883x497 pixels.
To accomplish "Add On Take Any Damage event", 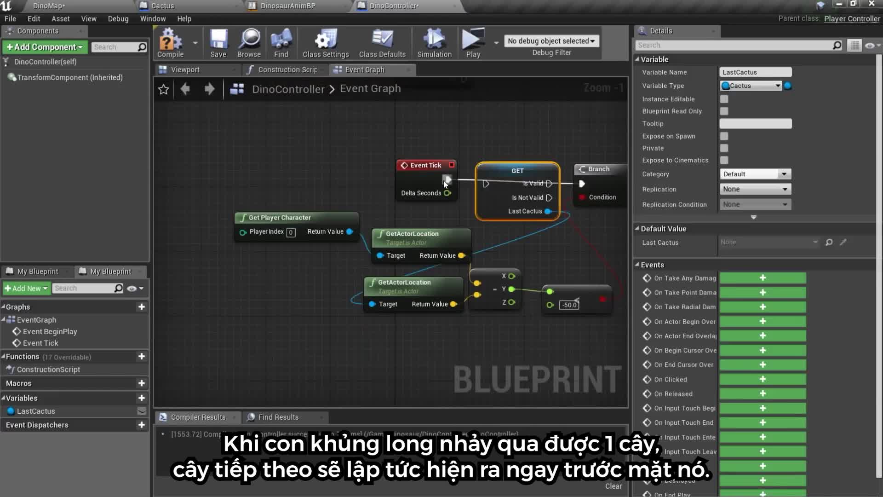I will 763,278.
